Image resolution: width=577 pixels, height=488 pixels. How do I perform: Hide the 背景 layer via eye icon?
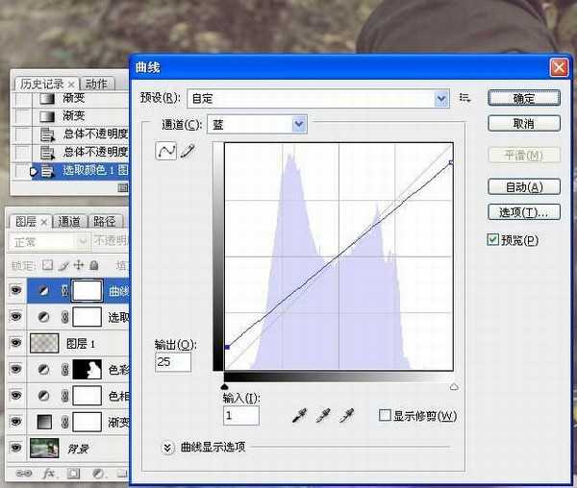(x=15, y=448)
